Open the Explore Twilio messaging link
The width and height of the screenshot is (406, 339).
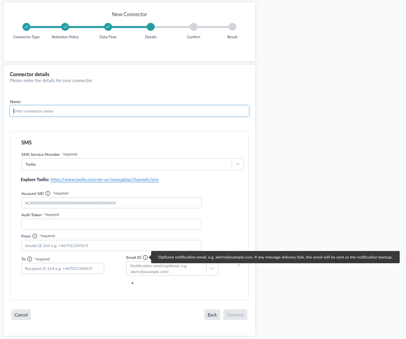(104, 180)
